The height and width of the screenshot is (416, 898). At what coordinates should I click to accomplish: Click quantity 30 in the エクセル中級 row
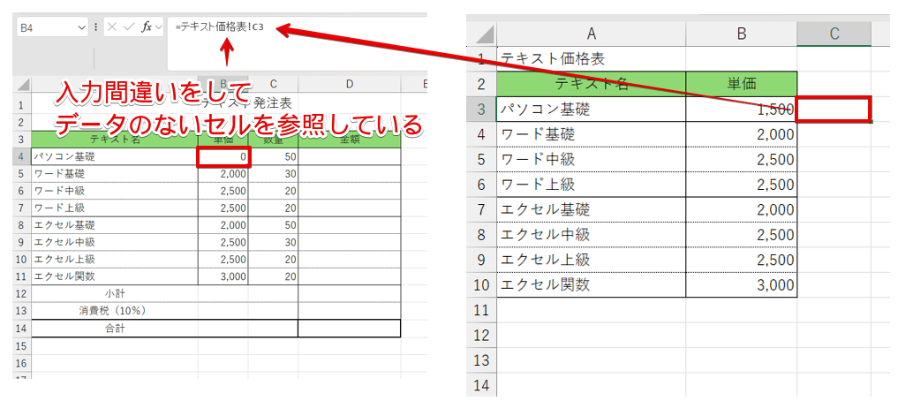coord(273,242)
